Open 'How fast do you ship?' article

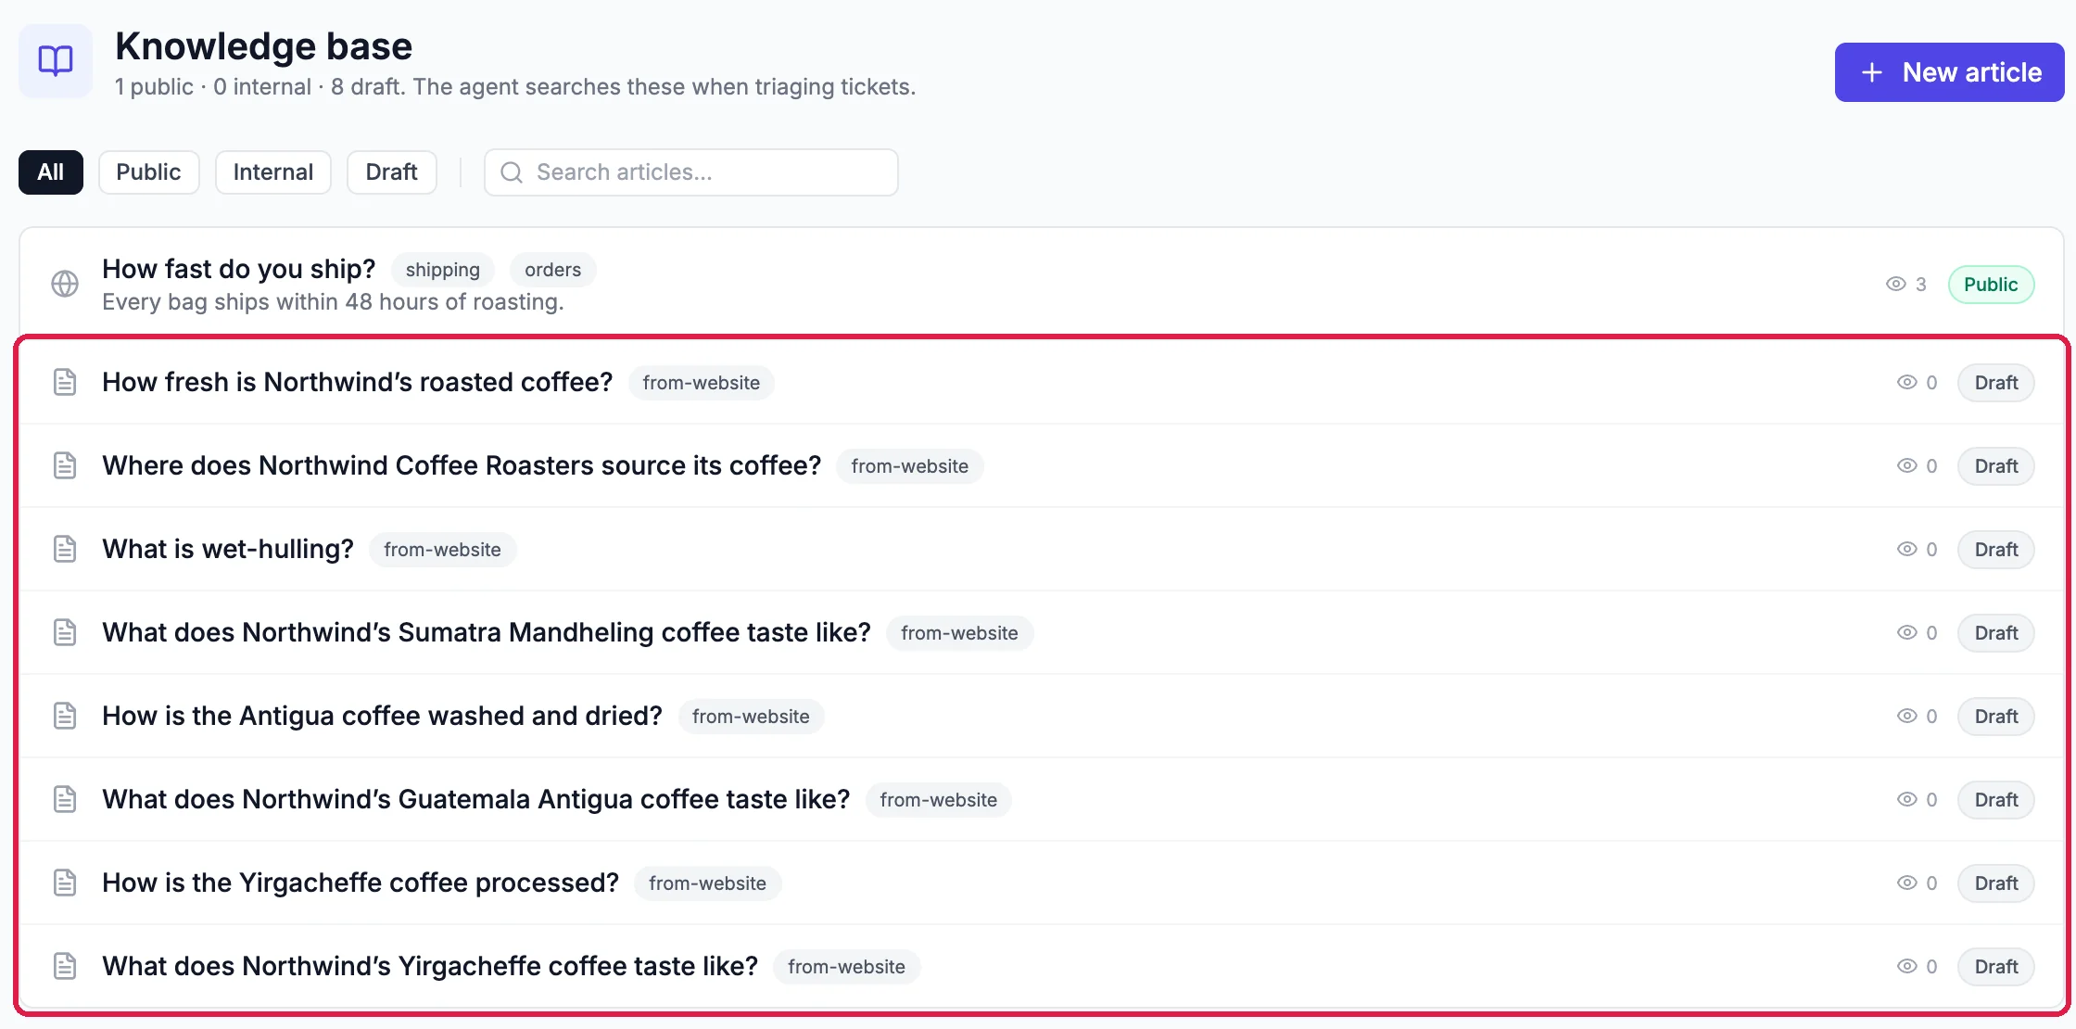[238, 269]
